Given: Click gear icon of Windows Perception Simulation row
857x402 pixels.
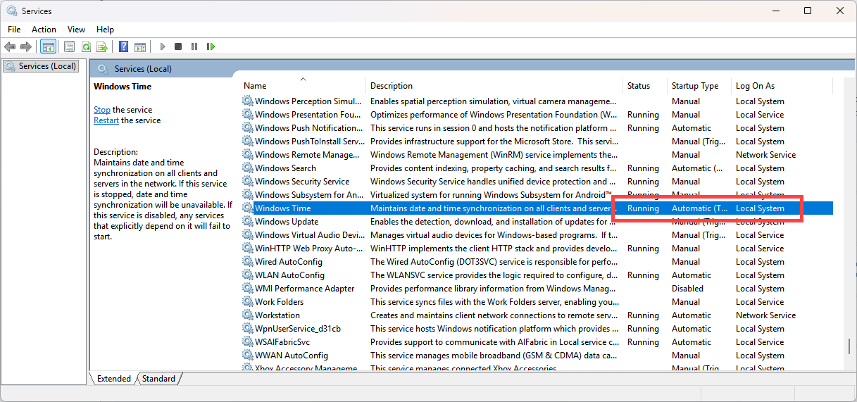Looking at the screenshot, I should click(247, 101).
